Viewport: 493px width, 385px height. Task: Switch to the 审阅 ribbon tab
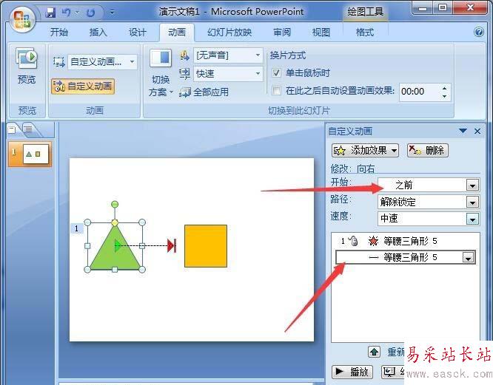282,32
